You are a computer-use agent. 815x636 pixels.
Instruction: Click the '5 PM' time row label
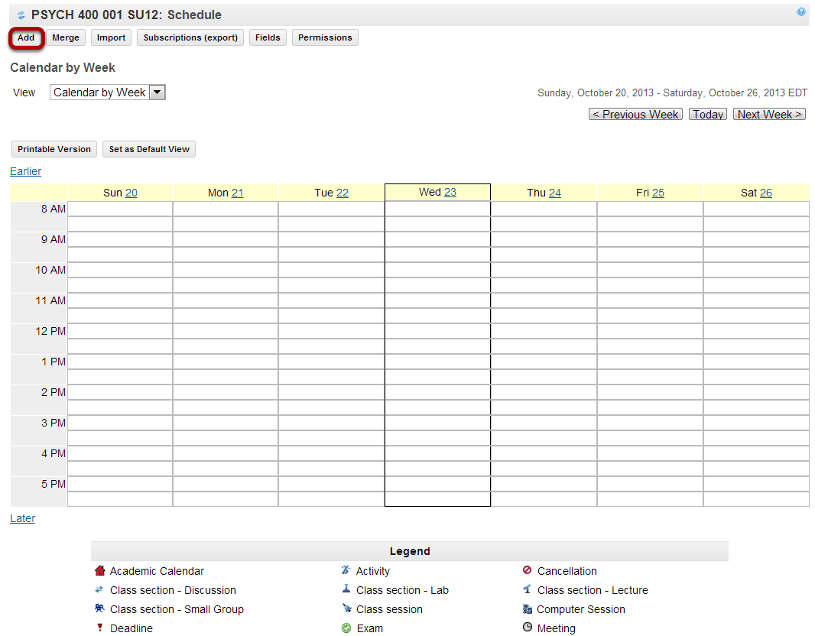[x=54, y=485]
